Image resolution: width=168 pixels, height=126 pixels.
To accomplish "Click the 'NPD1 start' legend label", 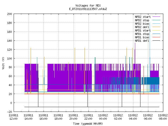I will click(x=143, y=30).
